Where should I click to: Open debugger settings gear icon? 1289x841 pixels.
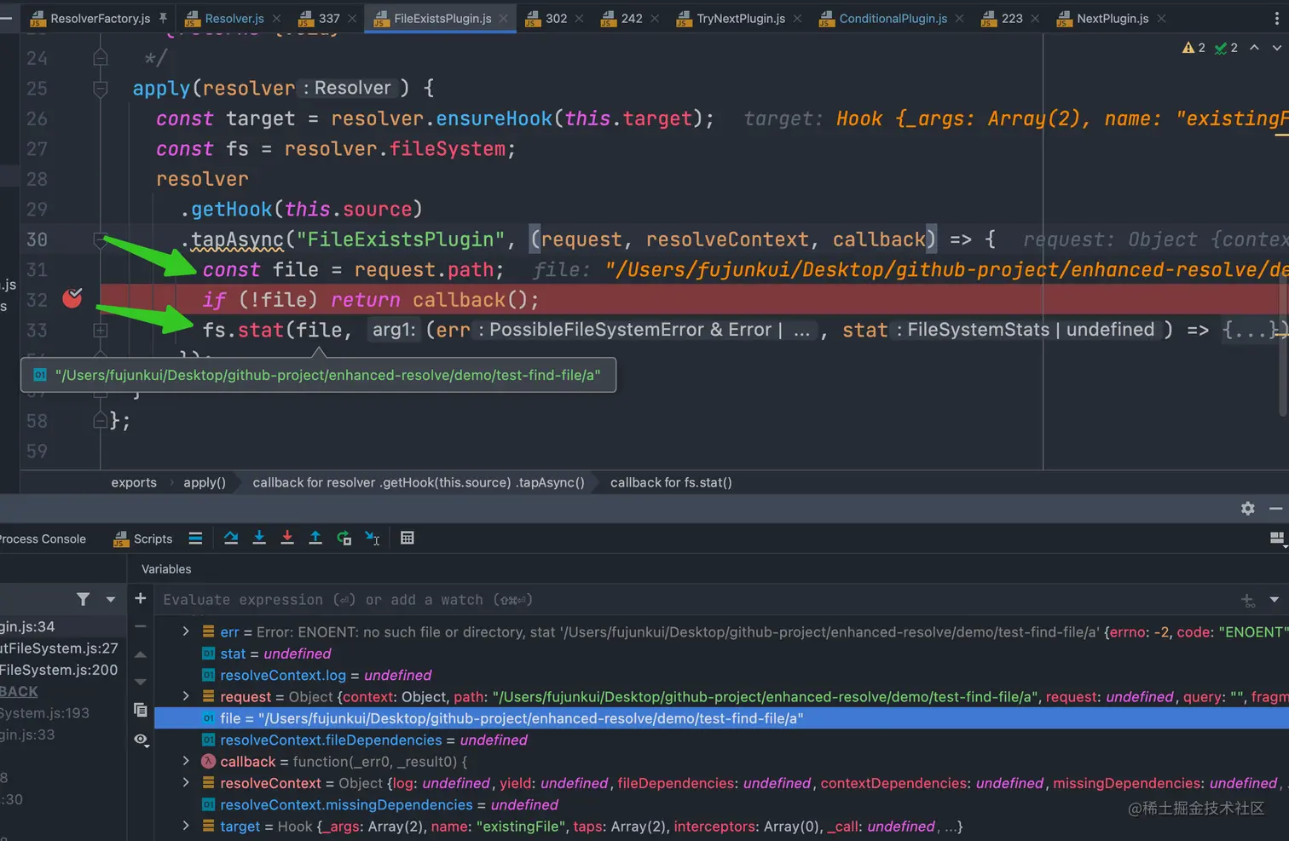pos(1247,508)
